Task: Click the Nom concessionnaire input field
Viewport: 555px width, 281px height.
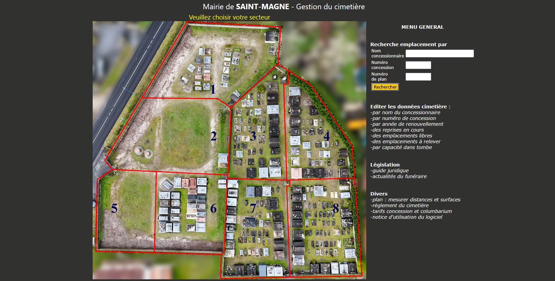Action: 439,54
